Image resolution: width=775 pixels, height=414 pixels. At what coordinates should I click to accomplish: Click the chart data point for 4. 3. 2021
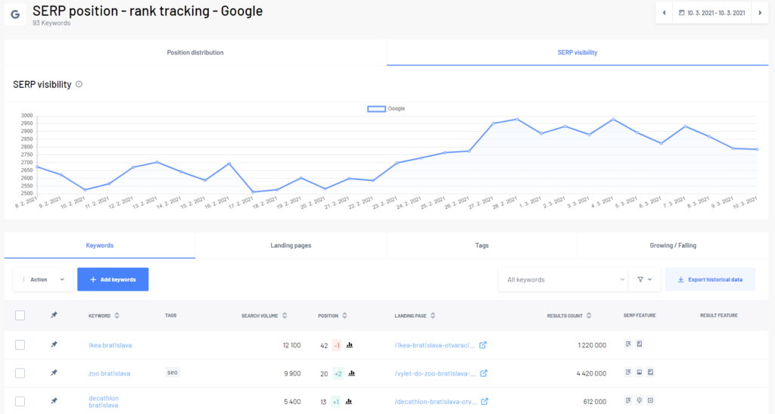point(613,119)
